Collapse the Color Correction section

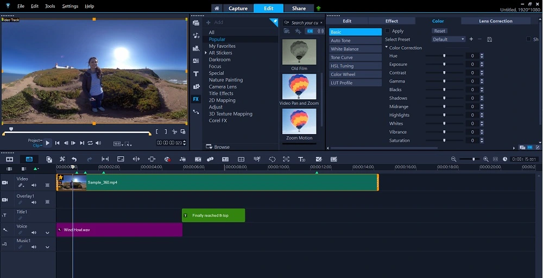[387, 48]
